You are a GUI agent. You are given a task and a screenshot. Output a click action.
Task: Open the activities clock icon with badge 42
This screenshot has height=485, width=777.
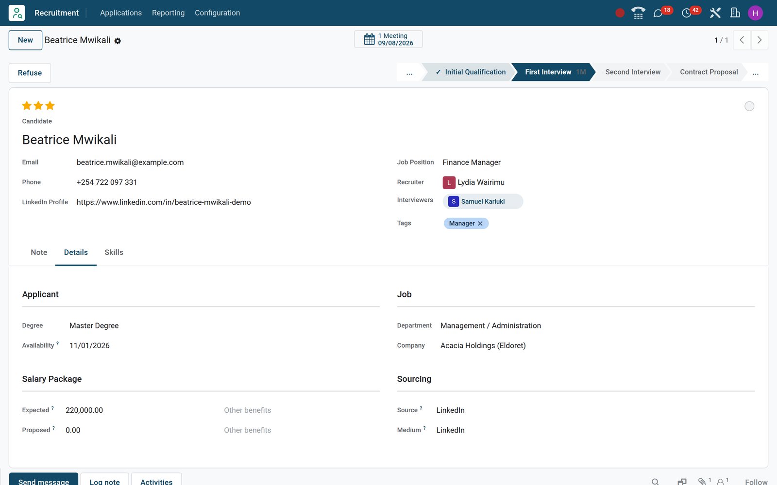click(x=687, y=13)
